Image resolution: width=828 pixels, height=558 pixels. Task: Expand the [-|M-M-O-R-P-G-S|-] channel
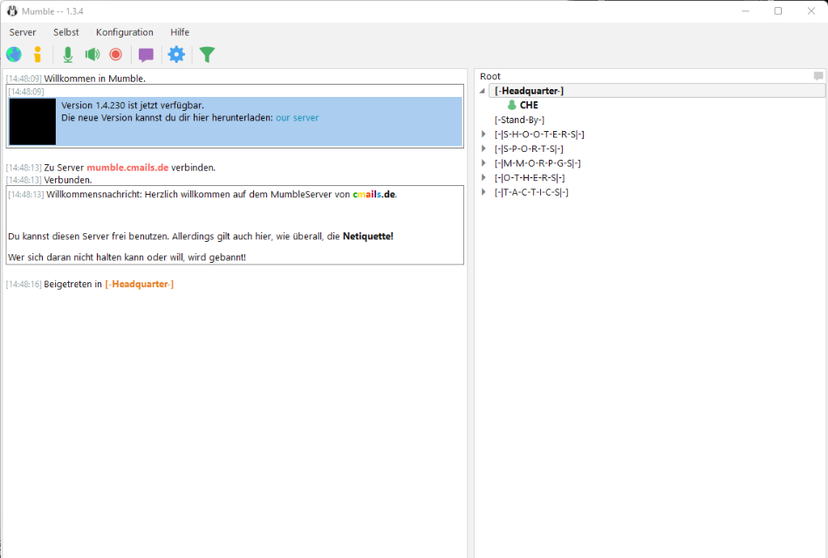483,163
